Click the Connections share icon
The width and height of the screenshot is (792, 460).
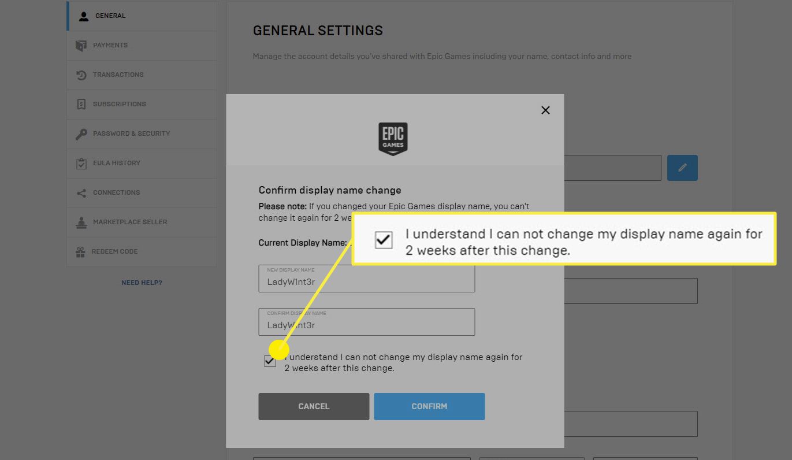click(x=81, y=193)
